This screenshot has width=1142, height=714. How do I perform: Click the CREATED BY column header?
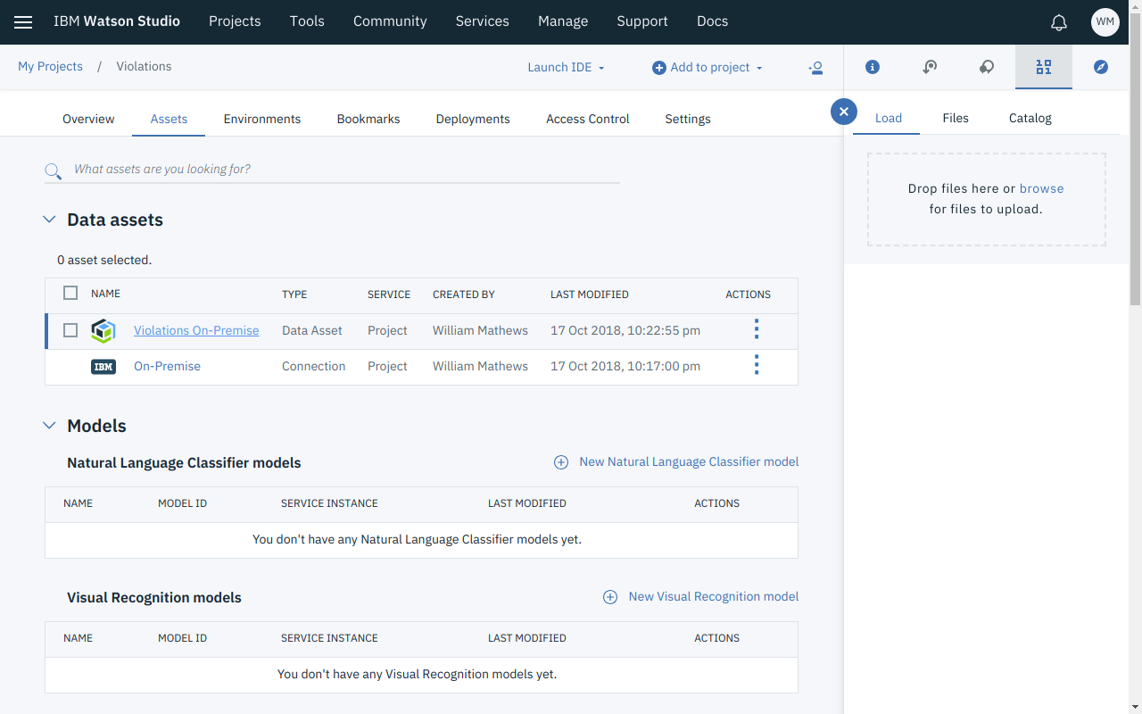[x=464, y=295]
